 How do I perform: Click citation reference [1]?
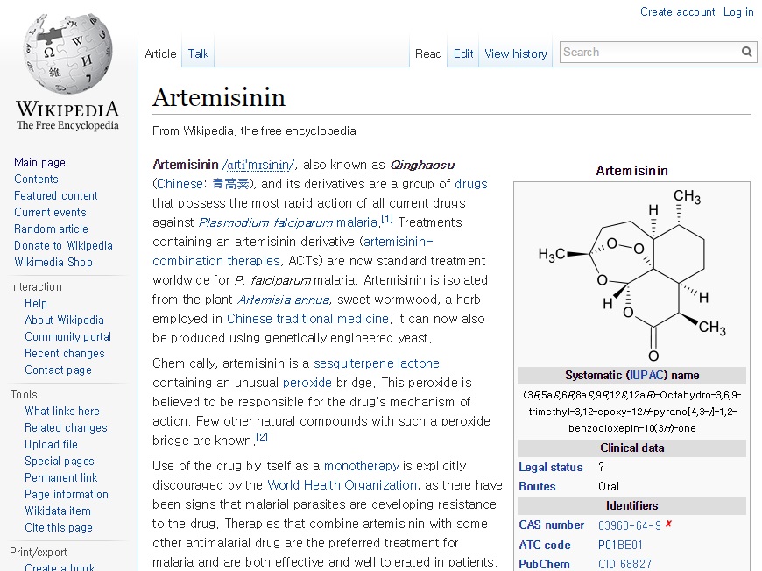[387, 219]
